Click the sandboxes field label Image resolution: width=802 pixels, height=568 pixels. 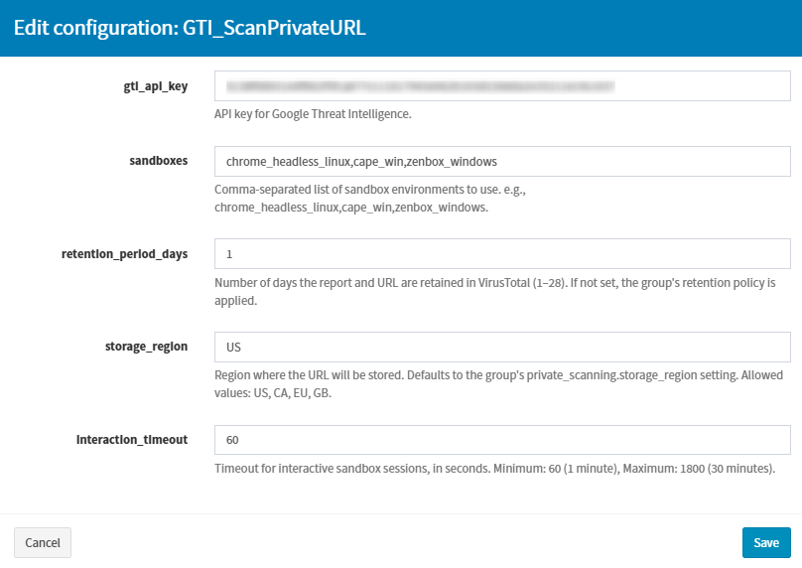pyautogui.click(x=159, y=160)
